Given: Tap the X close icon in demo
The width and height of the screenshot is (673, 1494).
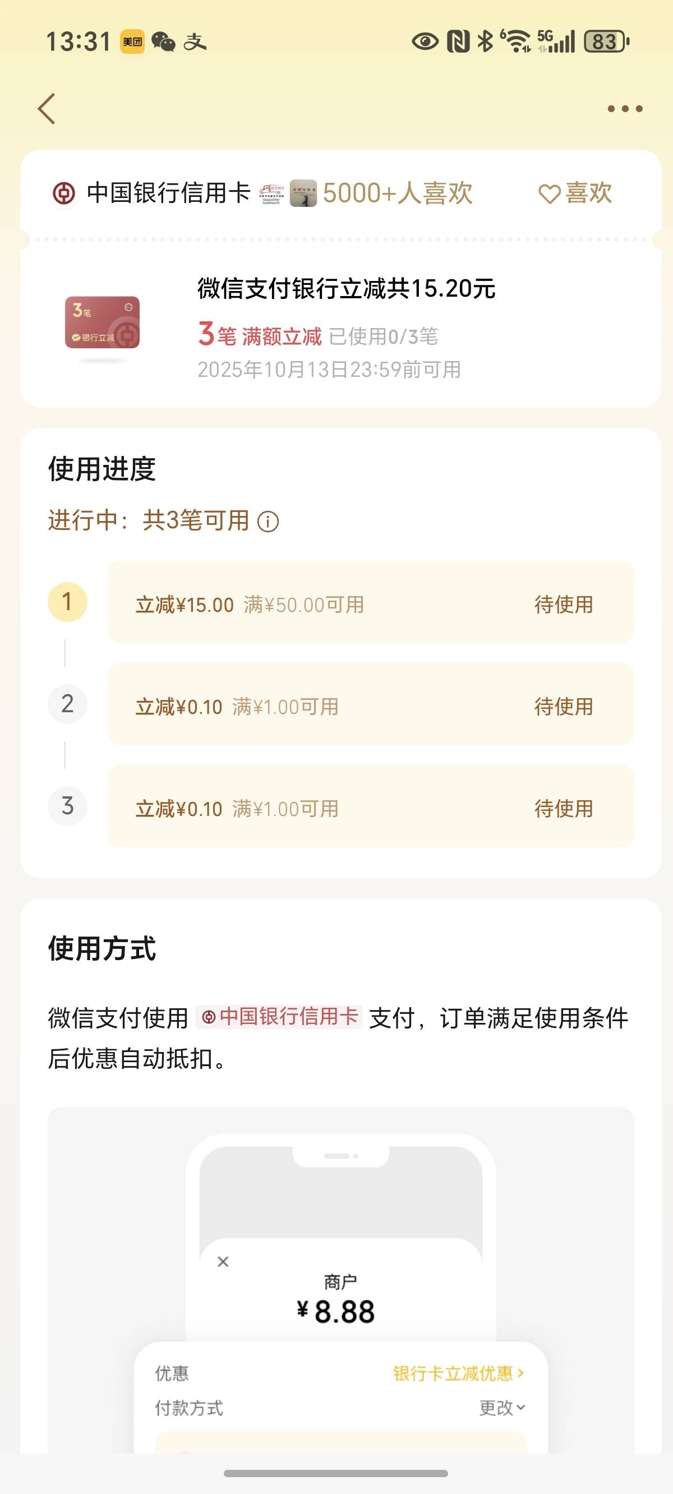Looking at the screenshot, I should click(x=223, y=1261).
